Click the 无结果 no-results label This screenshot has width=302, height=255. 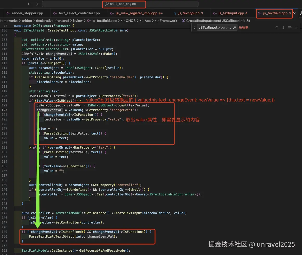pyautogui.click(x=243, y=28)
